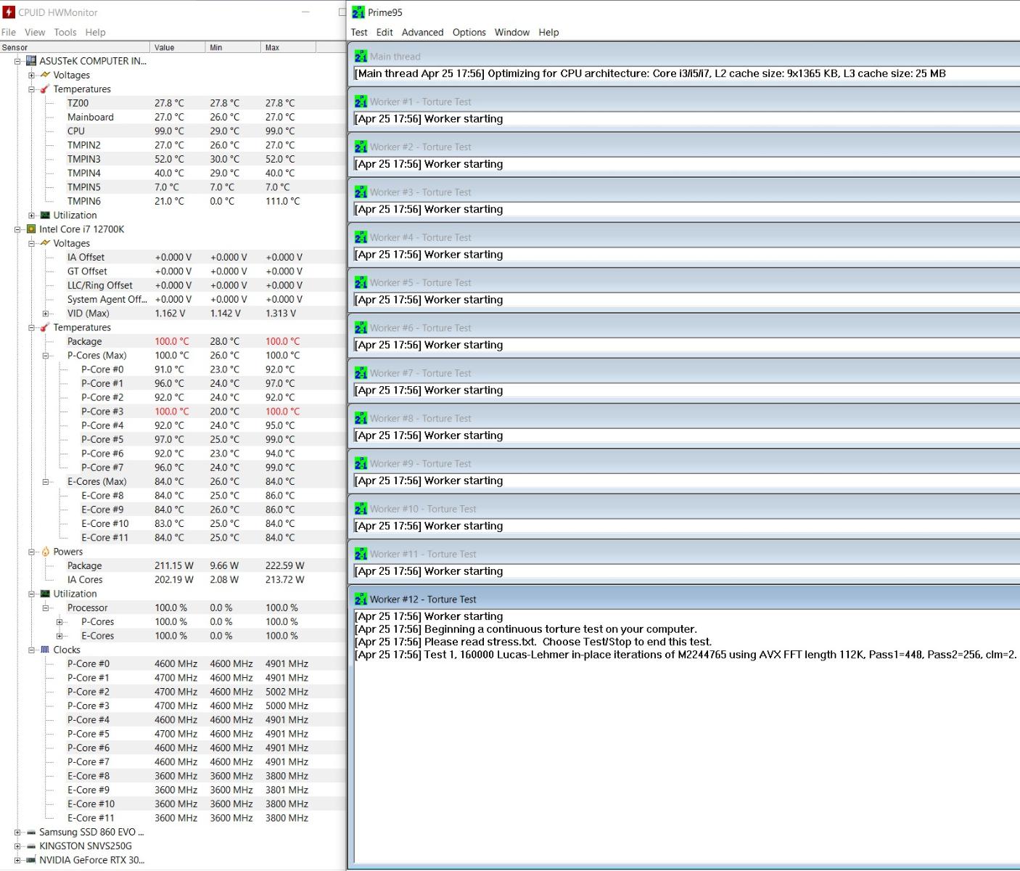The width and height of the screenshot is (1020, 871).
Task: Open the Prime95 Edit menu
Action: coord(384,32)
